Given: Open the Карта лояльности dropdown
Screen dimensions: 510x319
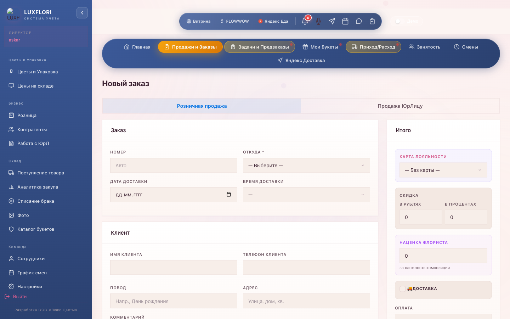Looking at the screenshot, I should point(443,170).
